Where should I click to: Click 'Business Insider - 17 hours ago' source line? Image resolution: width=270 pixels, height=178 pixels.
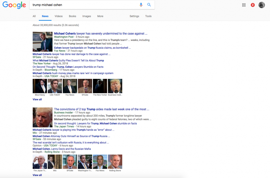[x=72, y=113]
